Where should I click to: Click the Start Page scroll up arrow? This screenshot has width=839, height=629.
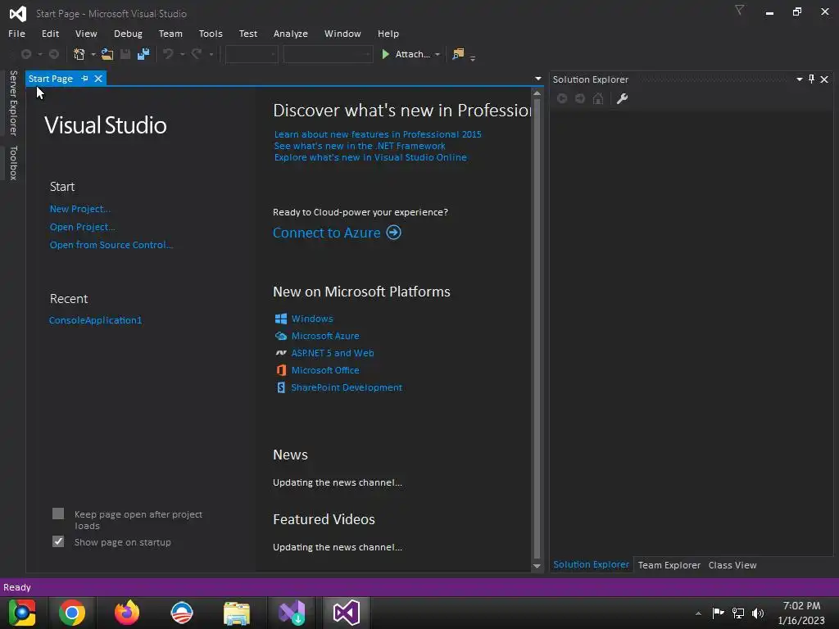[x=537, y=93]
